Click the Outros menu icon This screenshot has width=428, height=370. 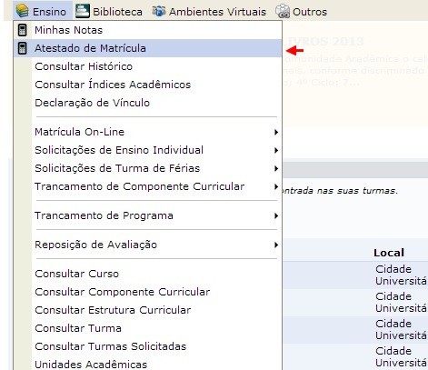[x=283, y=11]
